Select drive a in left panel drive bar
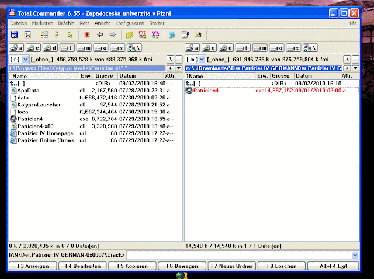The image size is (374, 279). [16, 48]
